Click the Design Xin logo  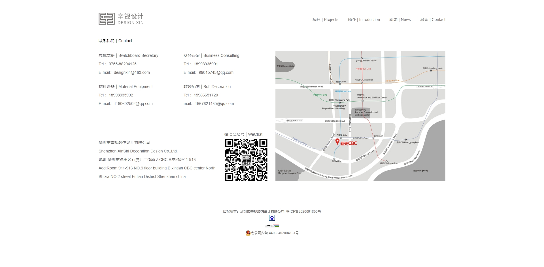tap(121, 19)
